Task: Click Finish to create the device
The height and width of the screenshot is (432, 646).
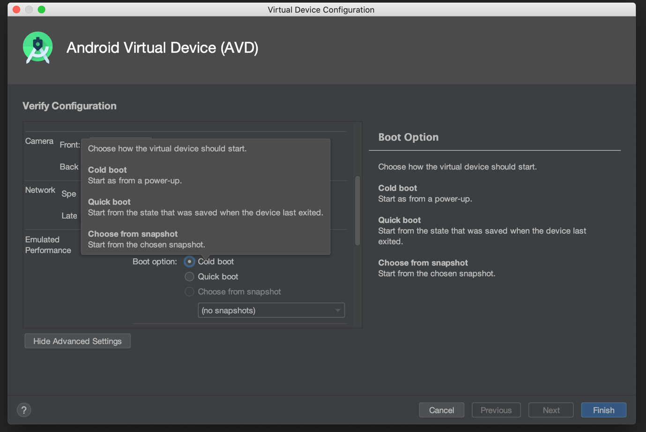Action: (x=603, y=410)
